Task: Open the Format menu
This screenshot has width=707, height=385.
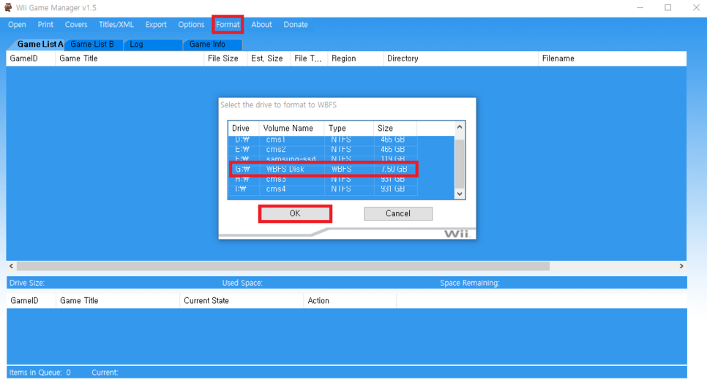Action: point(228,25)
